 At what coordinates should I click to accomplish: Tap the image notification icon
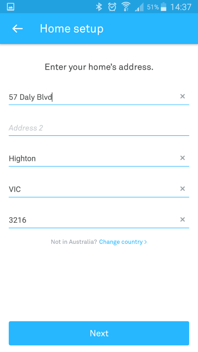pyautogui.click(x=11, y=7)
